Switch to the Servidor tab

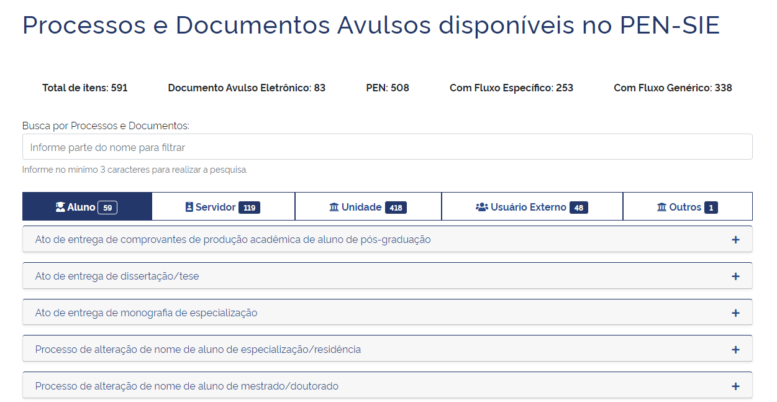[216, 208]
